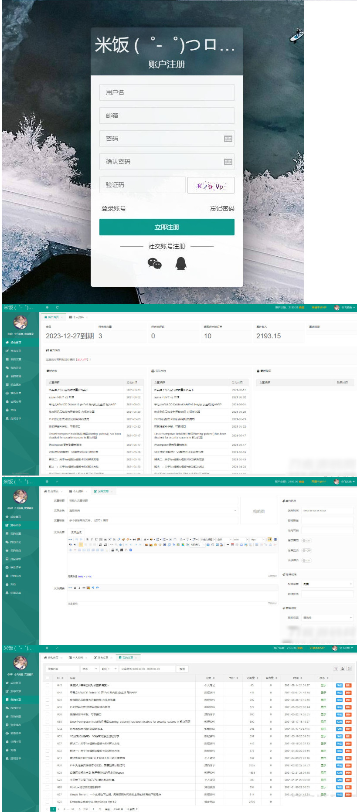357x812 pixels.
Task: Click the QQ penguin registration icon
Action: (x=180, y=263)
